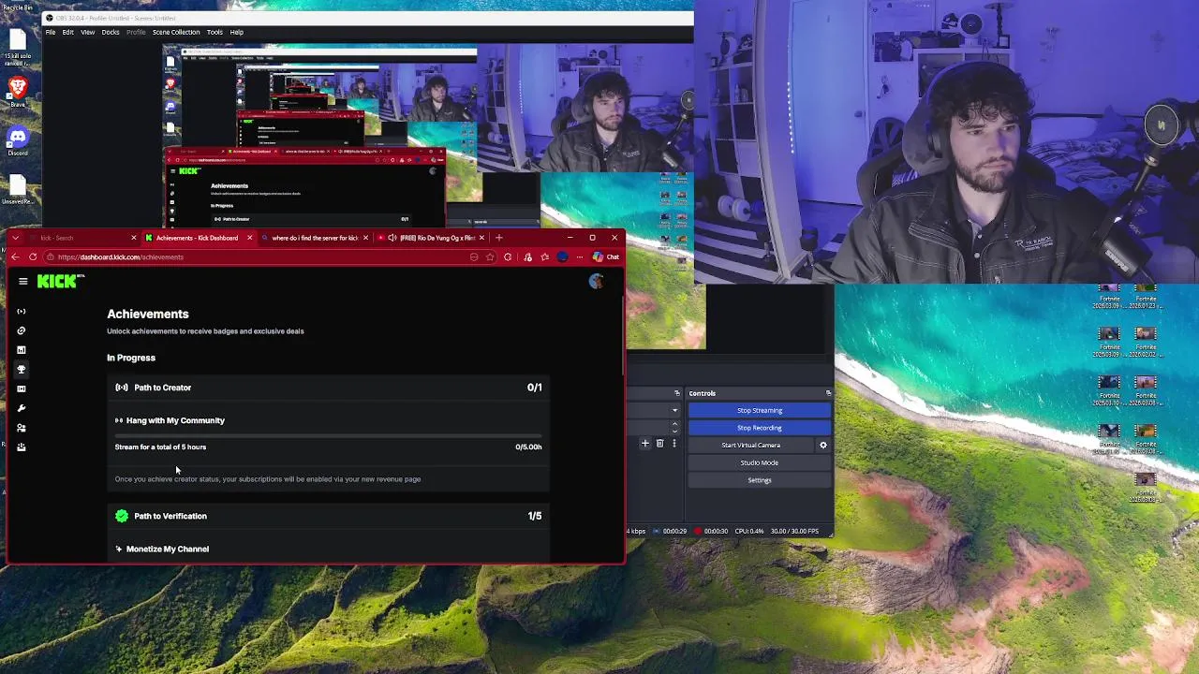Enable Studio Mode in OBS
Viewport: 1199px width, 674px height.
[760, 462]
